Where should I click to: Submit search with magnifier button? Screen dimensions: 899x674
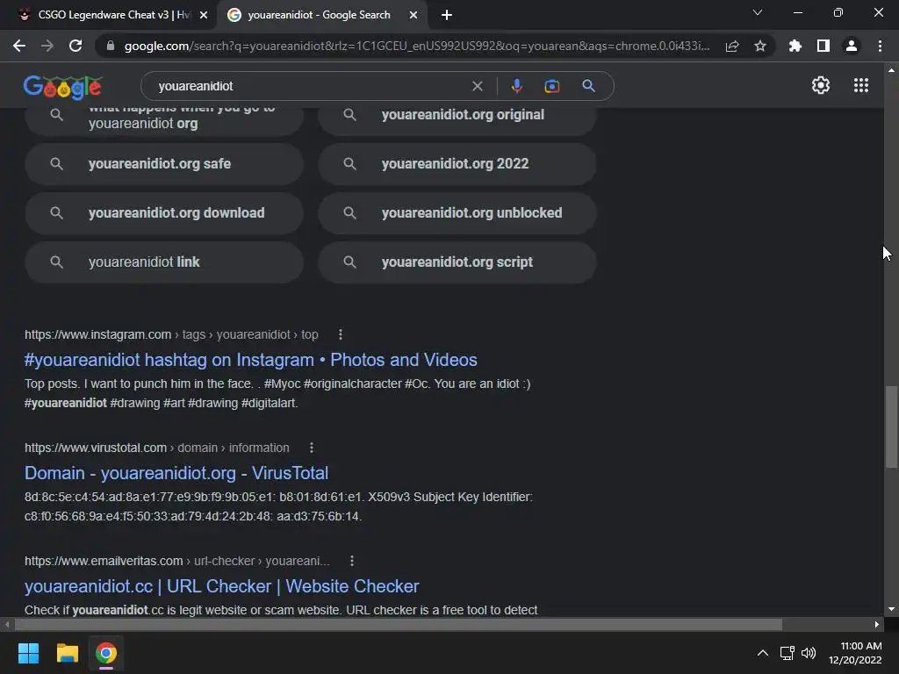click(588, 86)
